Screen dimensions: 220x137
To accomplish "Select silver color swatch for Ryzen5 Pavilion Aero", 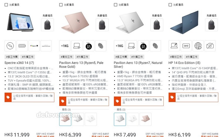I will pos(78,119).
